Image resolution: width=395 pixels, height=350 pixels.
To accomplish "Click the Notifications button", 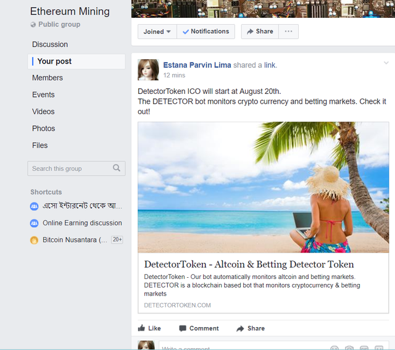I will click(206, 31).
